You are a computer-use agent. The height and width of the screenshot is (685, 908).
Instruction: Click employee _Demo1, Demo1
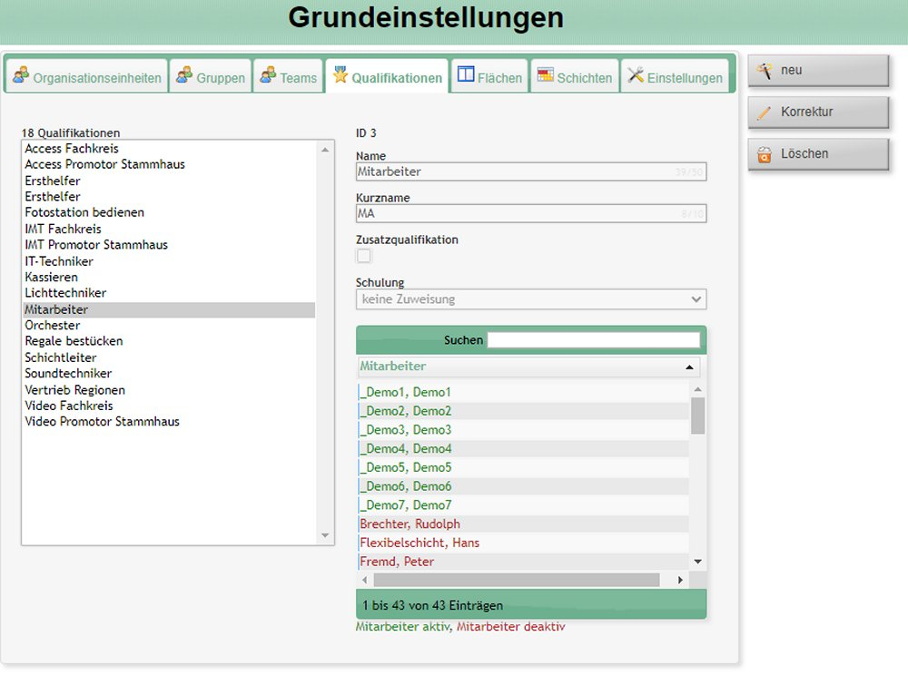pos(523,392)
